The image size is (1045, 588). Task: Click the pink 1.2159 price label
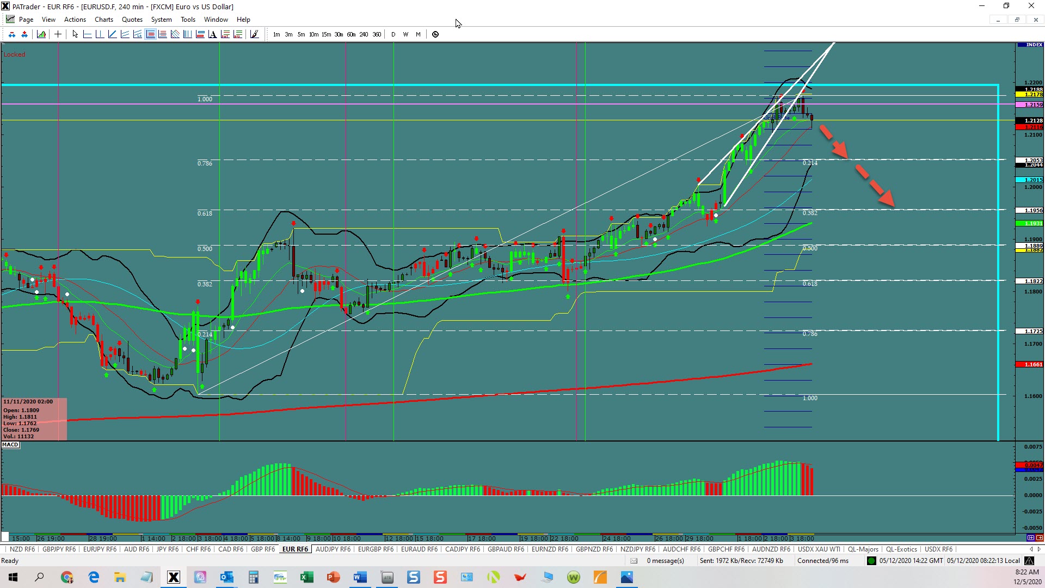pyautogui.click(x=1030, y=105)
